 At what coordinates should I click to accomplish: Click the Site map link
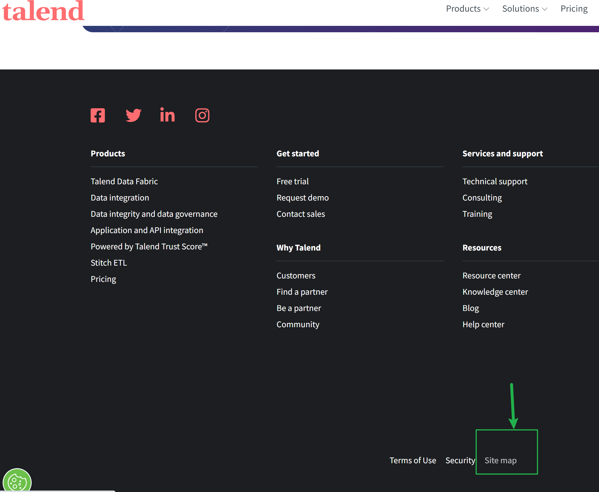[500, 460]
